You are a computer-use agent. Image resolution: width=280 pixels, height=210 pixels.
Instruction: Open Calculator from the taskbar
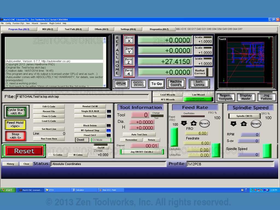(84, 190)
